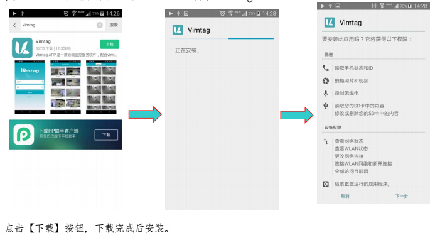The height and width of the screenshot is (240, 440).
Task: Tap the 设备权限 section header
Action: (x=333, y=128)
